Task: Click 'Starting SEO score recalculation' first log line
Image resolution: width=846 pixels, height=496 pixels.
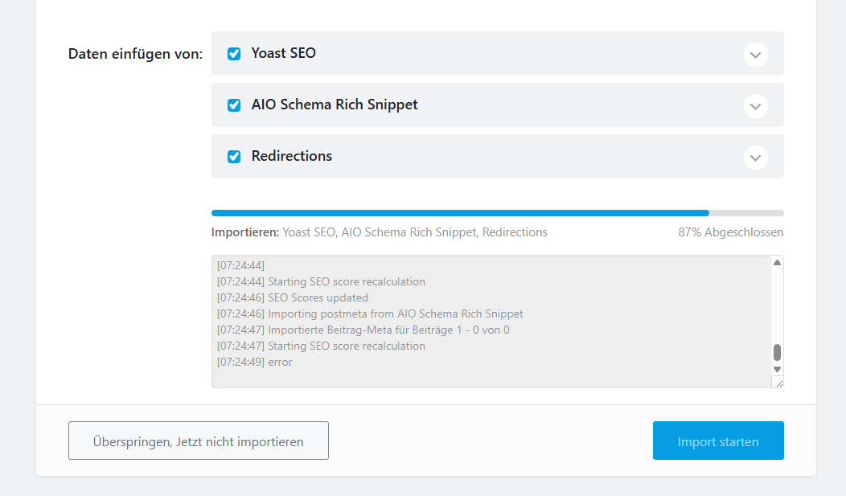Action: click(x=346, y=282)
